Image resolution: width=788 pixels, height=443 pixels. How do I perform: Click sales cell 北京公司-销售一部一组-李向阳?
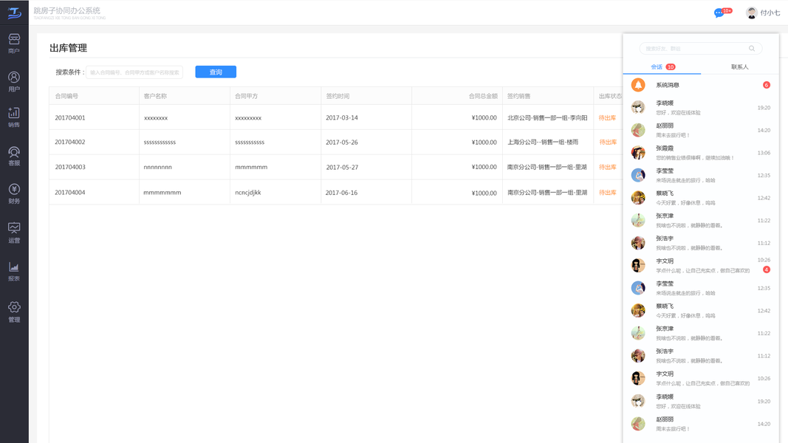(x=547, y=117)
